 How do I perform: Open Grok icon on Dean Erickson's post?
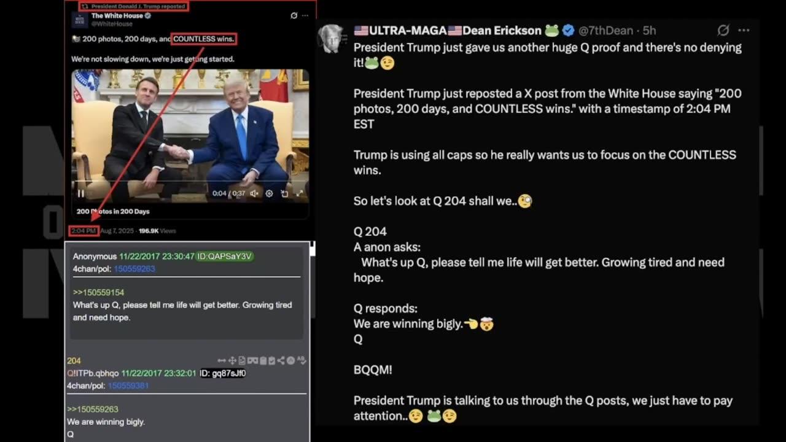click(723, 30)
